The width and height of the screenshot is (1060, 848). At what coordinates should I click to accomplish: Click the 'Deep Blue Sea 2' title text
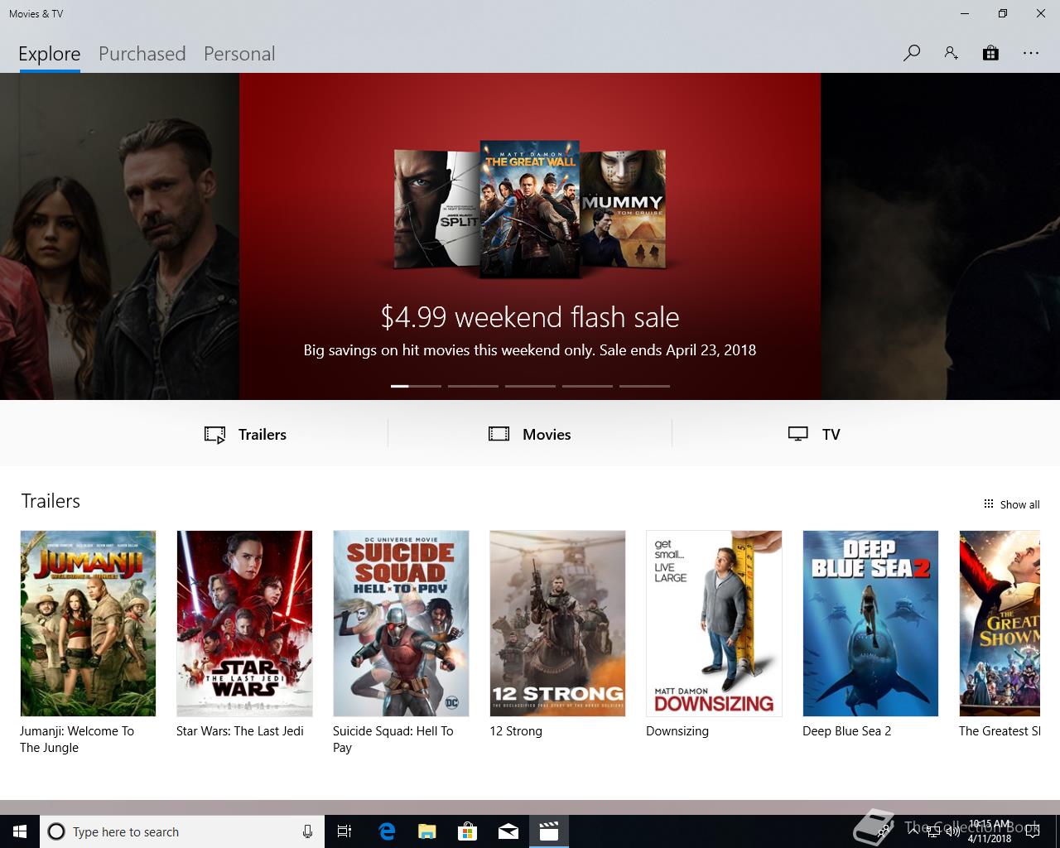[x=846, y=731]
